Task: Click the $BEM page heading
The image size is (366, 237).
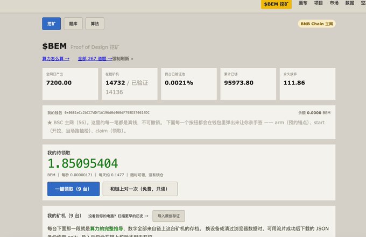Action: [x=54, y=46]
